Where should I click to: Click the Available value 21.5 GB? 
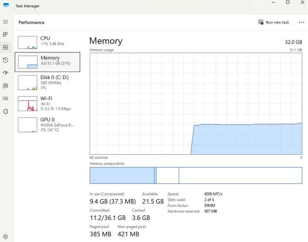click(x=153, y=201)
